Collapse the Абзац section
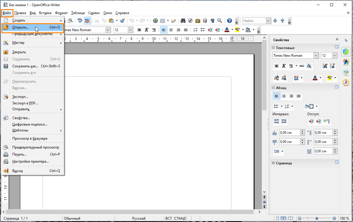 coord(273,88)
